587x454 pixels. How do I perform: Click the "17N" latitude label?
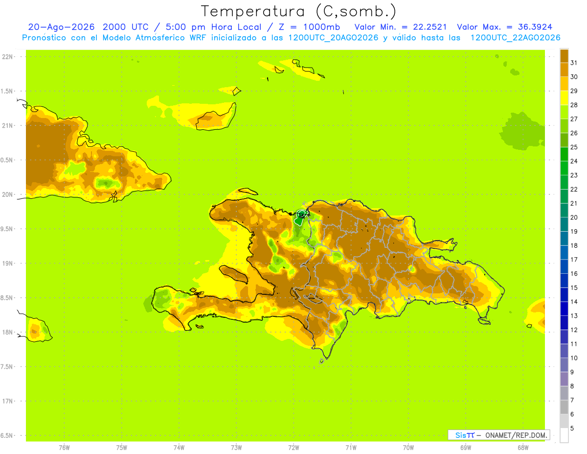click(x=7, y=401)
